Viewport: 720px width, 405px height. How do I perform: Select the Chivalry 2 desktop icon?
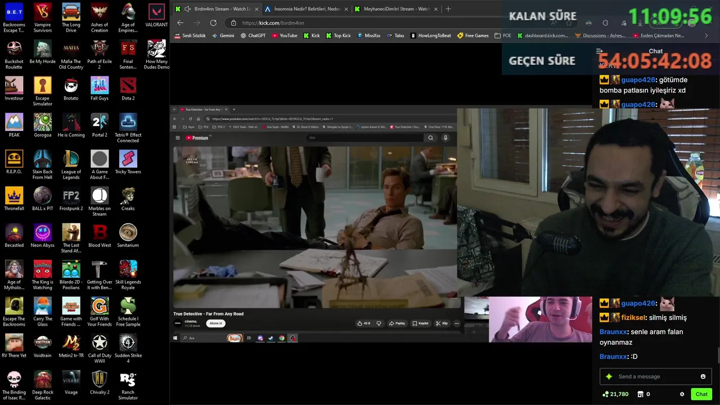pos(100,383)
